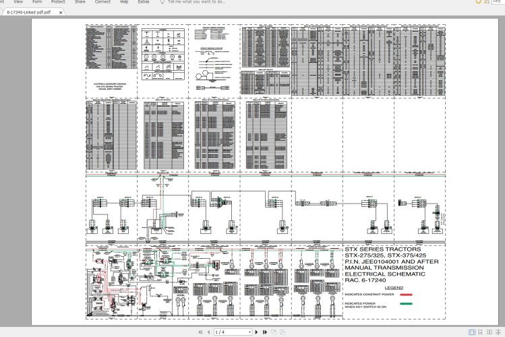
Task: Open the Extras menu
Action: click(x=144, y=2)
